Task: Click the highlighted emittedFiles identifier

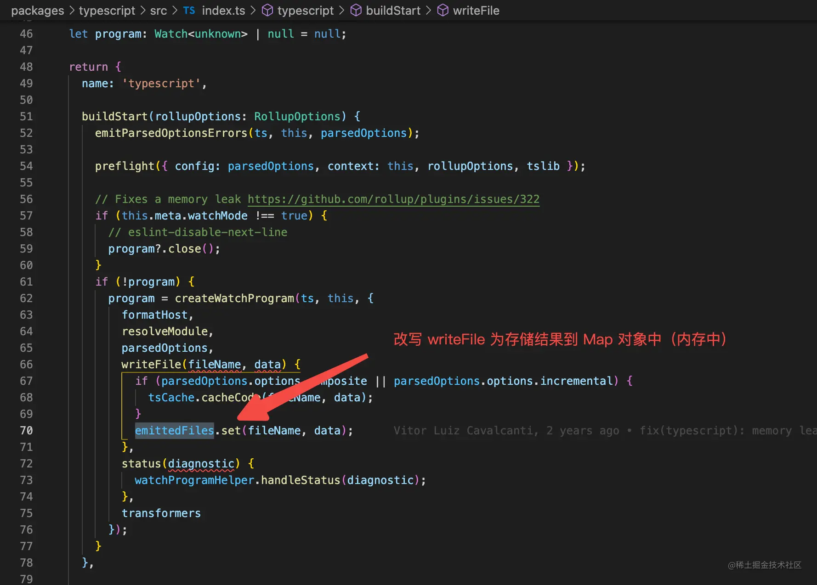Action: point(174,431)
